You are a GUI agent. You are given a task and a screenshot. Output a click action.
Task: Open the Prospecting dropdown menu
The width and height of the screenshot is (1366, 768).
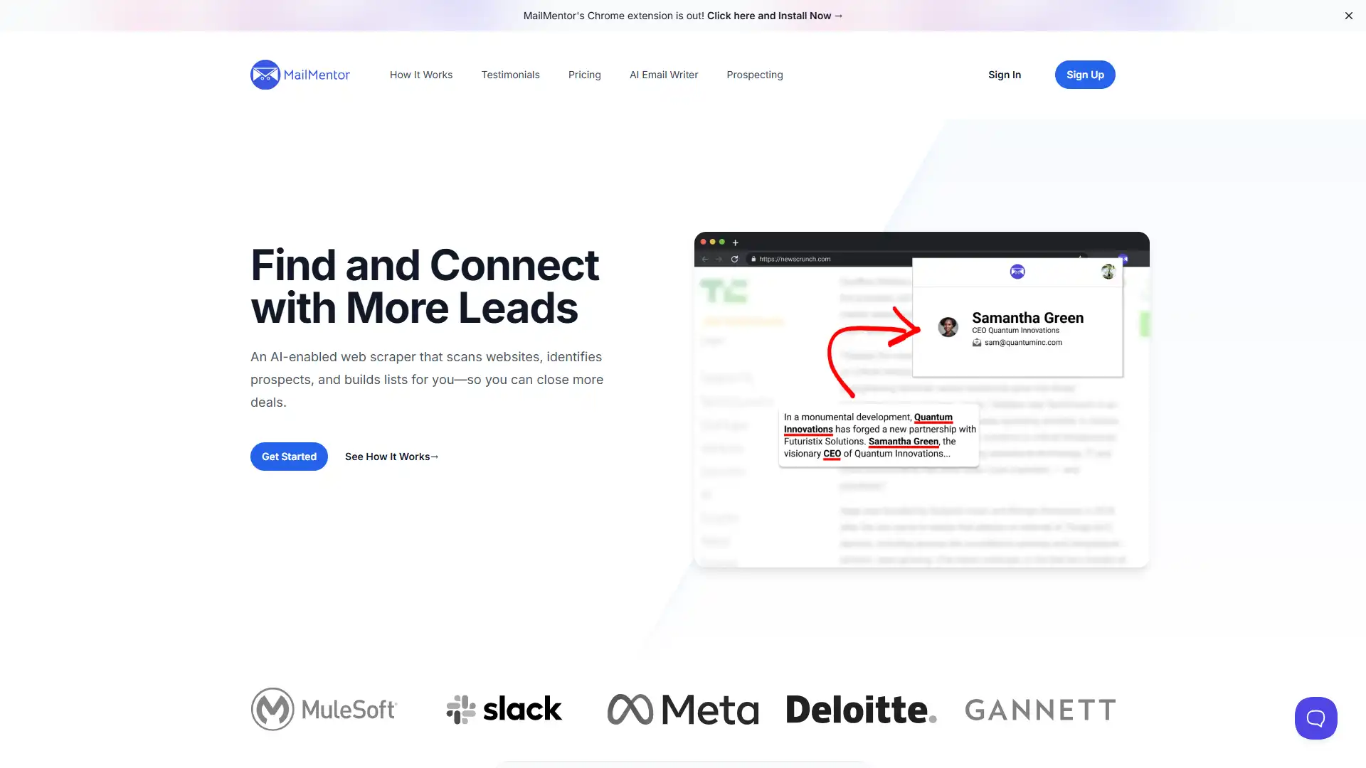(754, 74)
